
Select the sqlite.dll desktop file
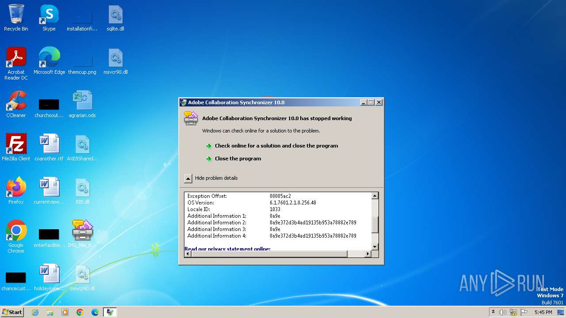tap(115, 18)
